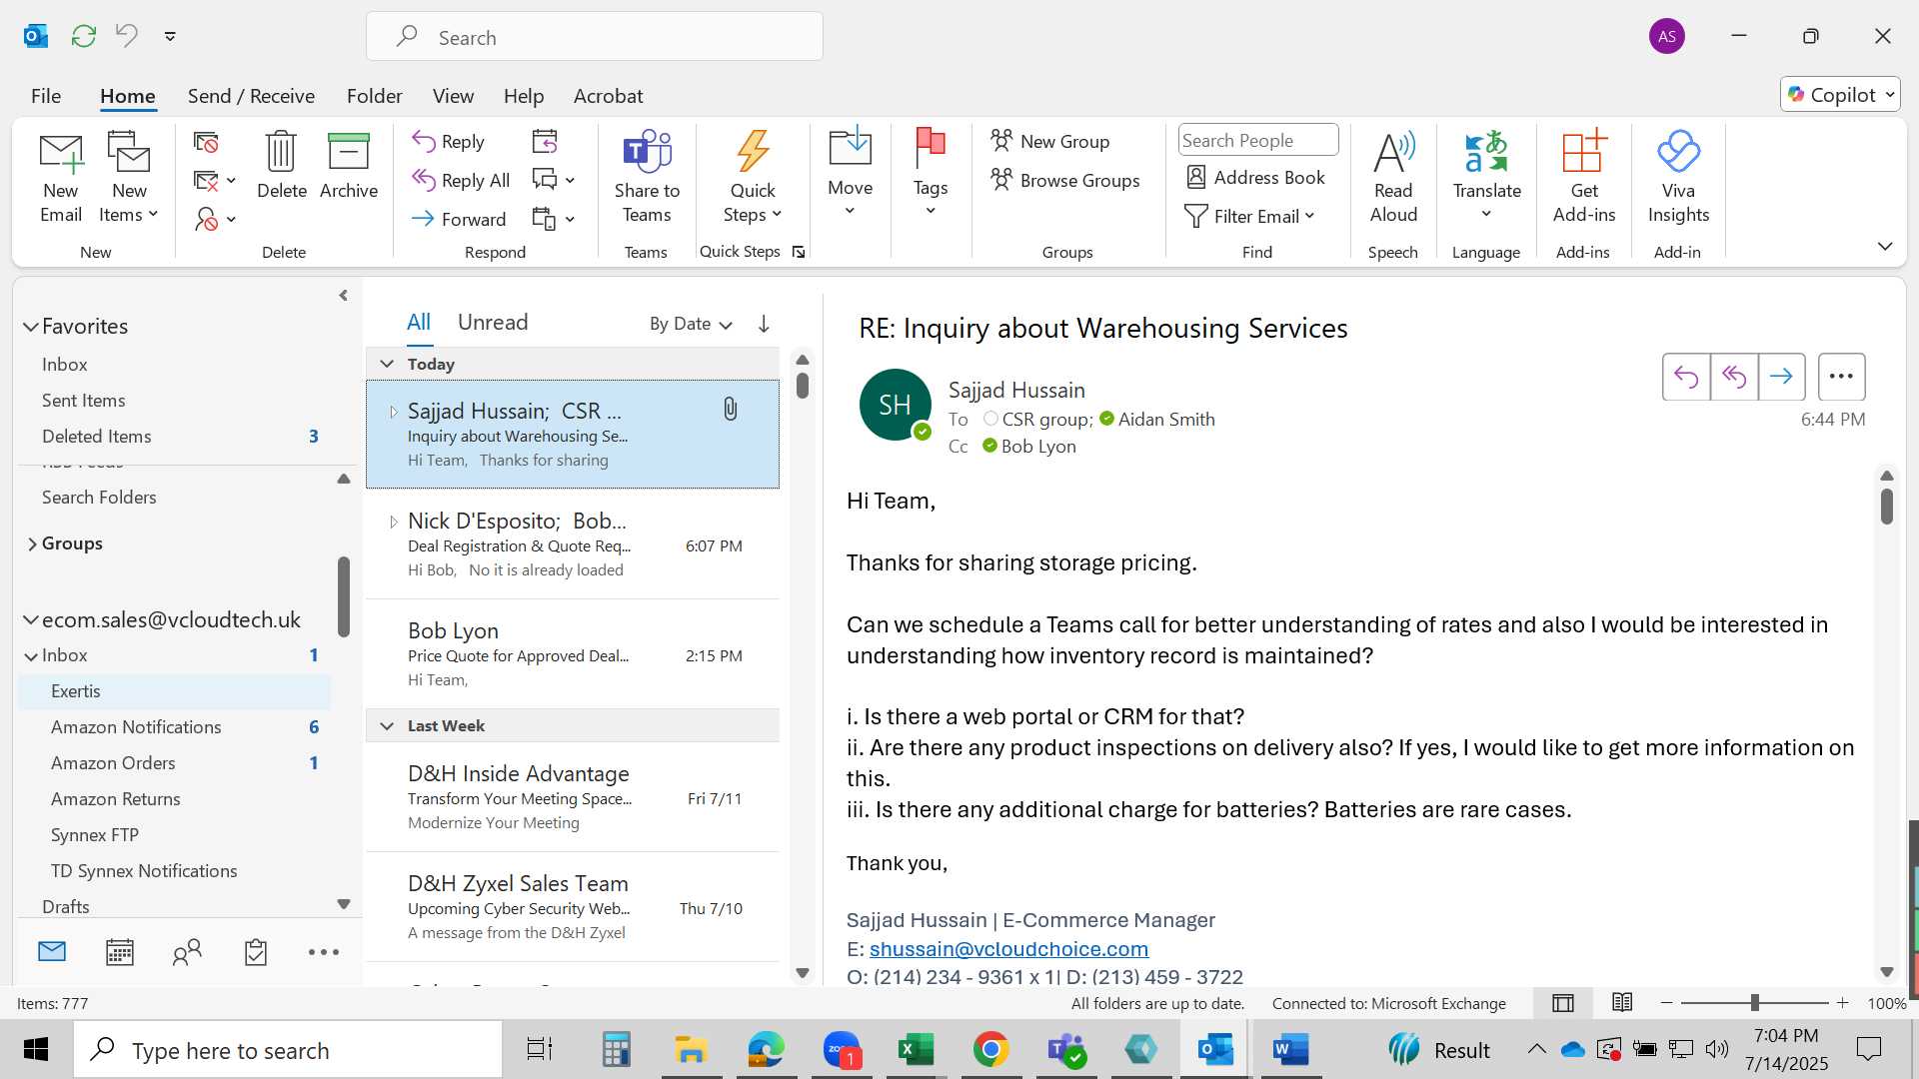Screen dimensions: 1919x1079
Task: Click Get Add-ins icon
Action: (x=1584, y=152)
